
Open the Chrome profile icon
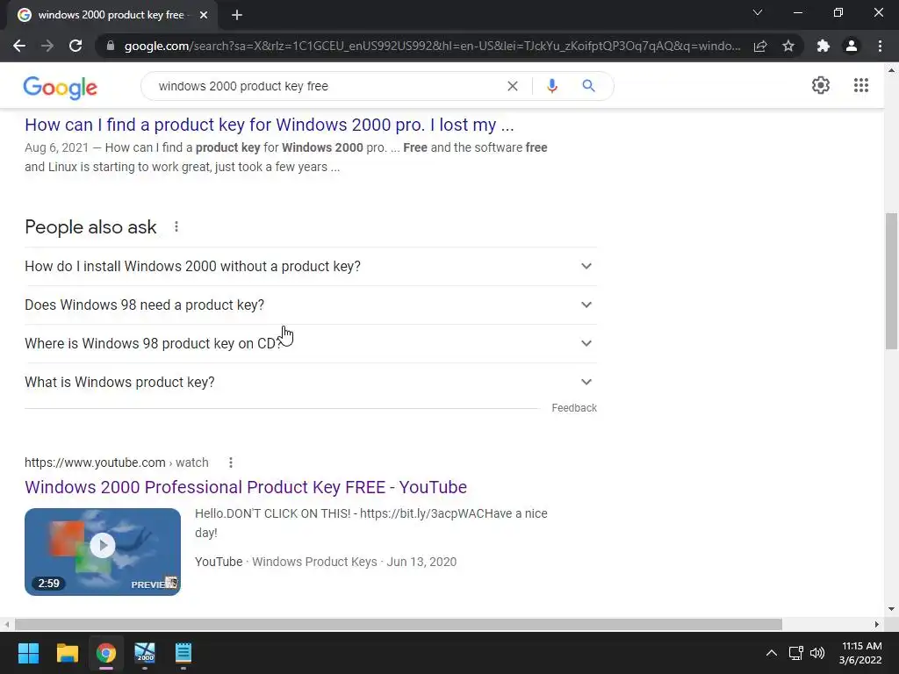(x=852, y=46)
